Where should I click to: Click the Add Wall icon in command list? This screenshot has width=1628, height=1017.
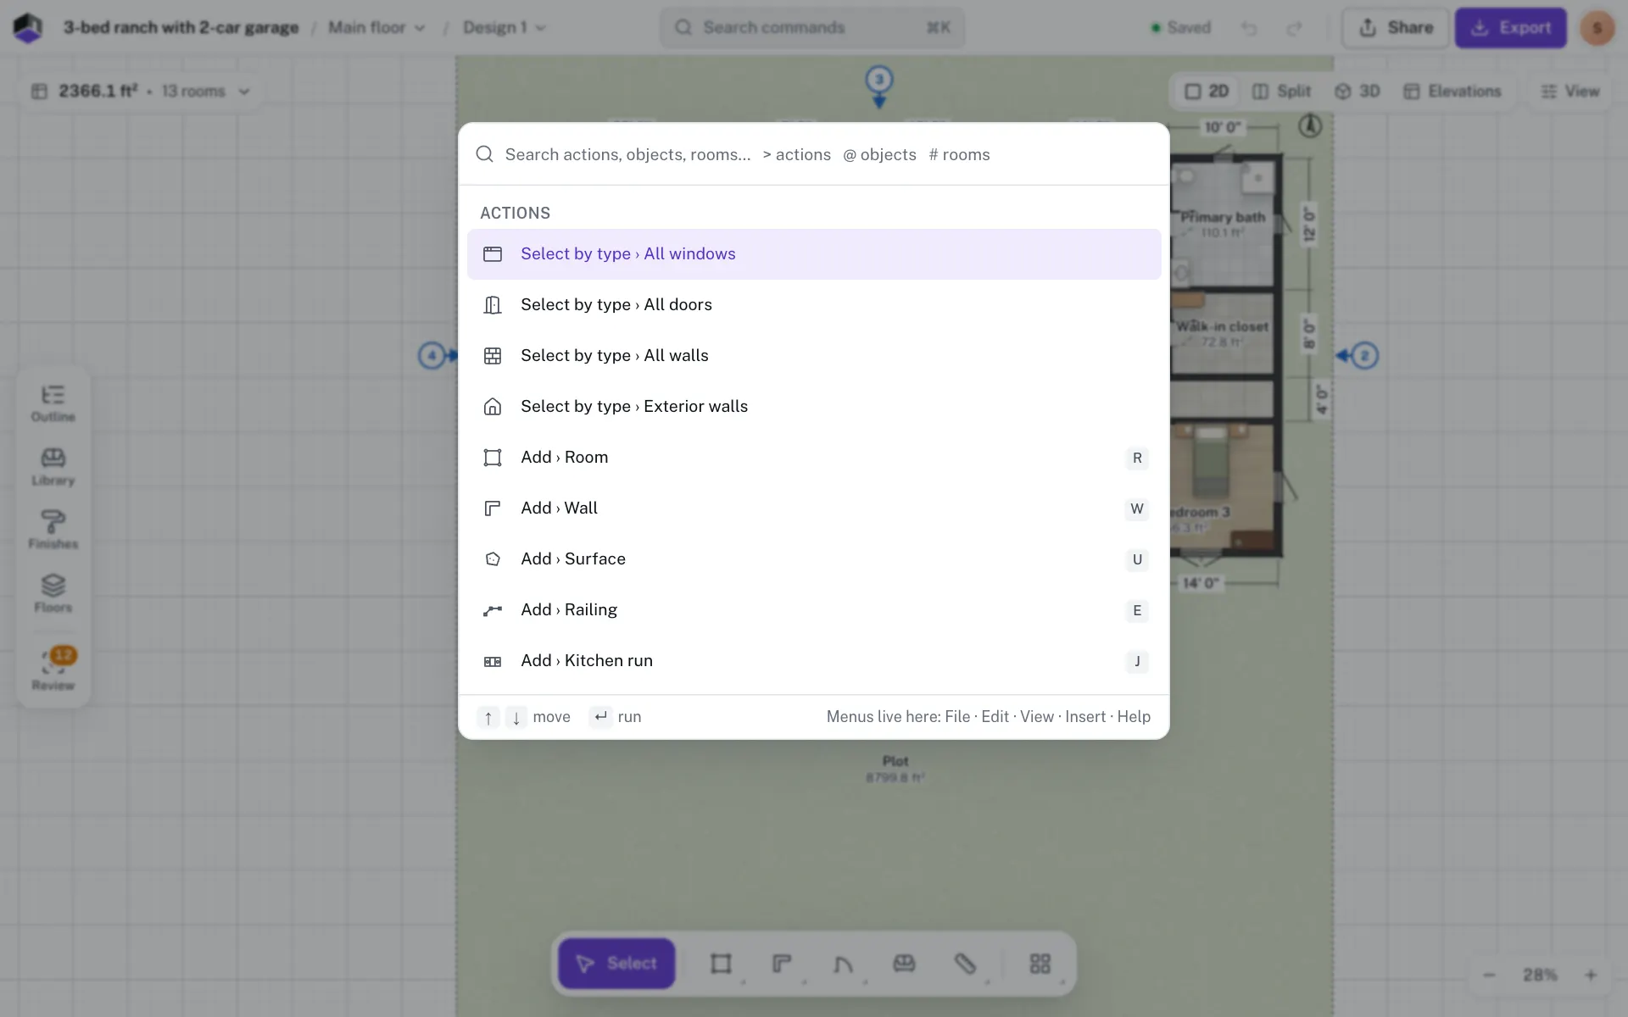[x=493, y=508]
